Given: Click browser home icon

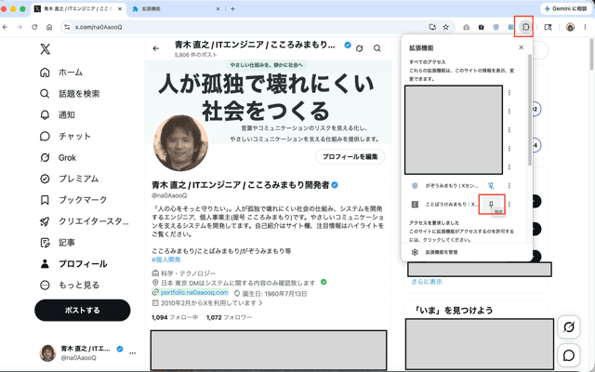Looking at the screenshot, I should coord(49,27).
